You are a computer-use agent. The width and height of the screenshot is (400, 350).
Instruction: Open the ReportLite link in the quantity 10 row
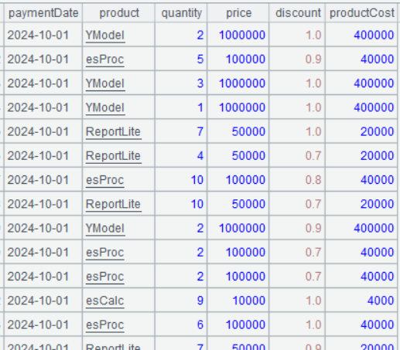point(113,204)
